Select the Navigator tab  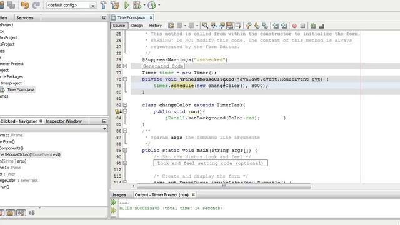click(19, 121)
